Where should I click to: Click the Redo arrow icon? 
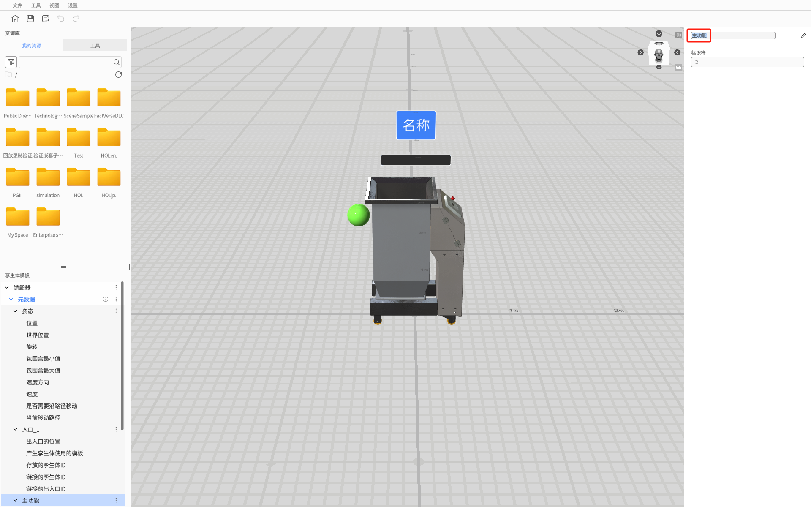(x=76, y=19)
